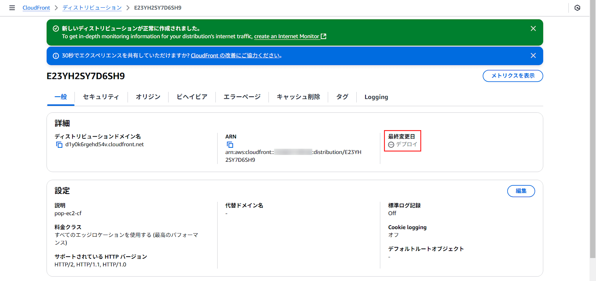596x281 pixels.
Task: Copy the distribution domain name
Action: pos(59,145)
